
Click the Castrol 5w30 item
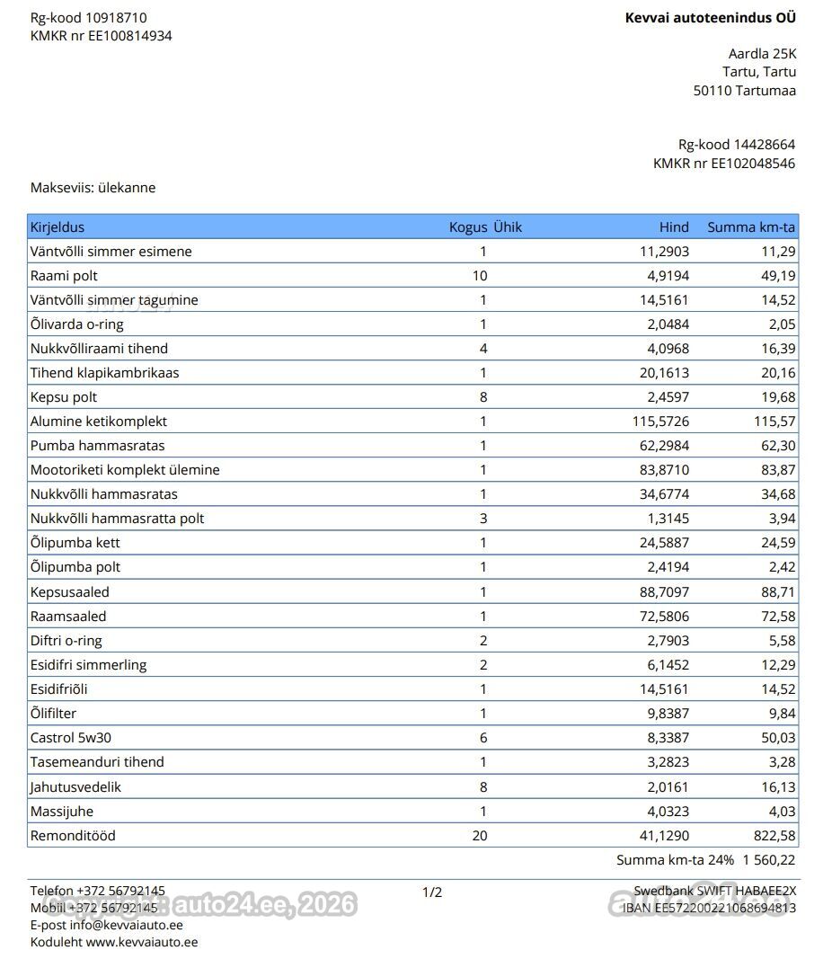click(x=71, y=738)
